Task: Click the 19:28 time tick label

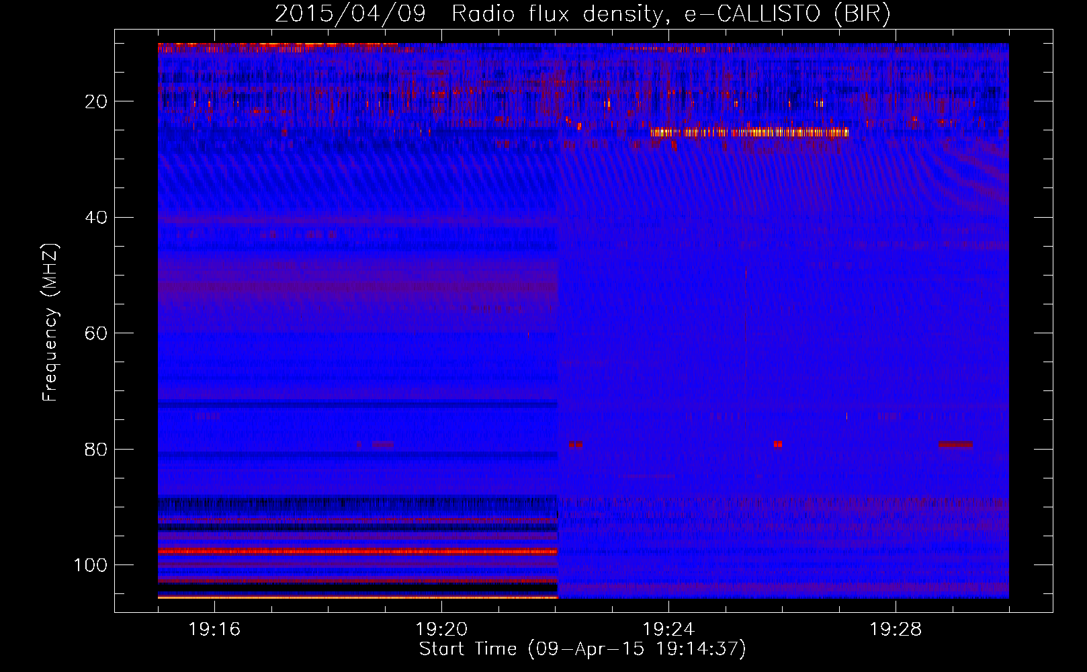Action: click(x=896, y=630)
